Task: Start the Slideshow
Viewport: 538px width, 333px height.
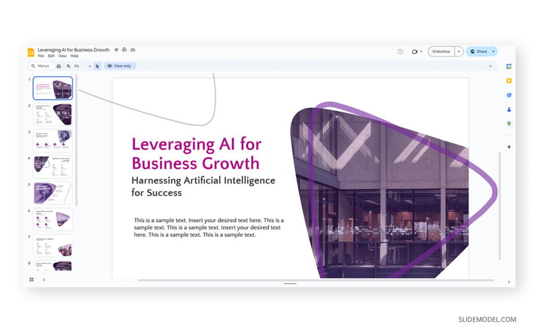Action: pos(441,52)
